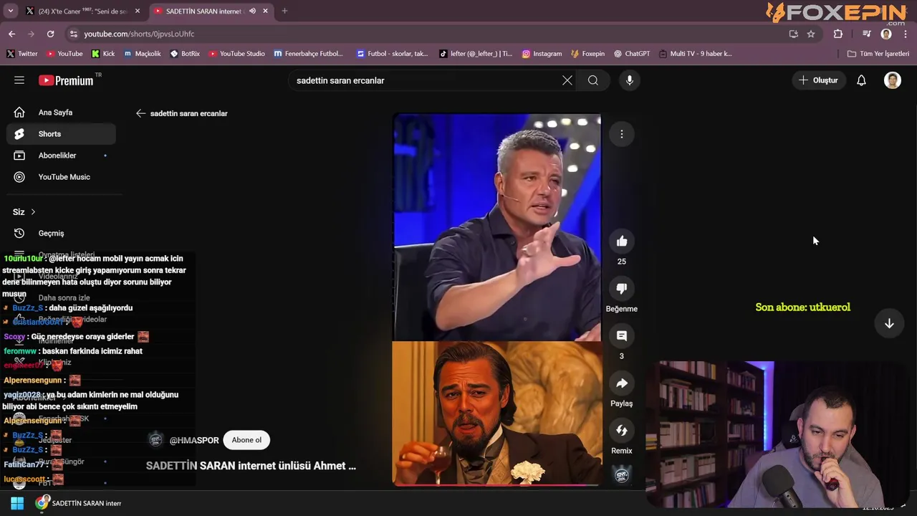Click the Short's red progress bar

pos(496,485)
